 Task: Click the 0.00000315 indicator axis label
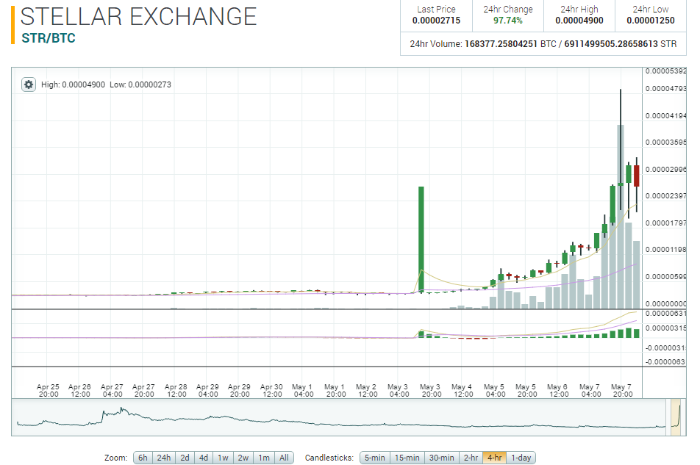click(666, 328)
